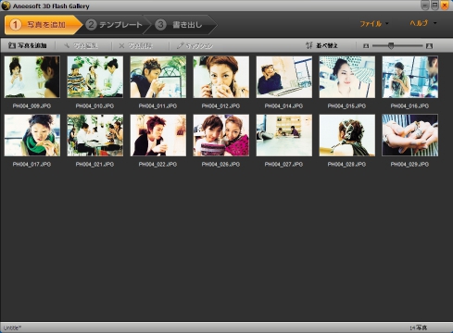Screen dimensions: 453x333
Task: Click the filename label PH004_012.JPG
Action: (220, 105)
